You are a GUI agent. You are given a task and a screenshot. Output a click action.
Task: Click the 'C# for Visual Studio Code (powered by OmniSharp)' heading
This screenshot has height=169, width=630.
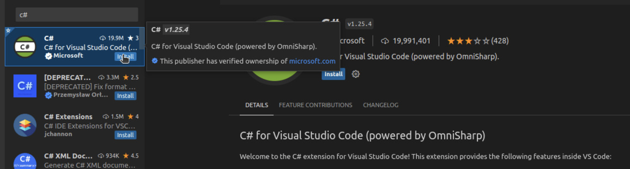pos(363,135)
